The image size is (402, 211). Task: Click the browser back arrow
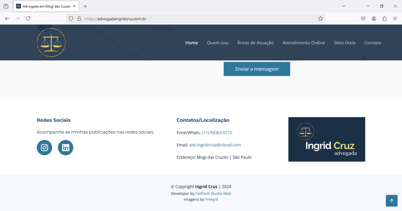coord(7,19)
